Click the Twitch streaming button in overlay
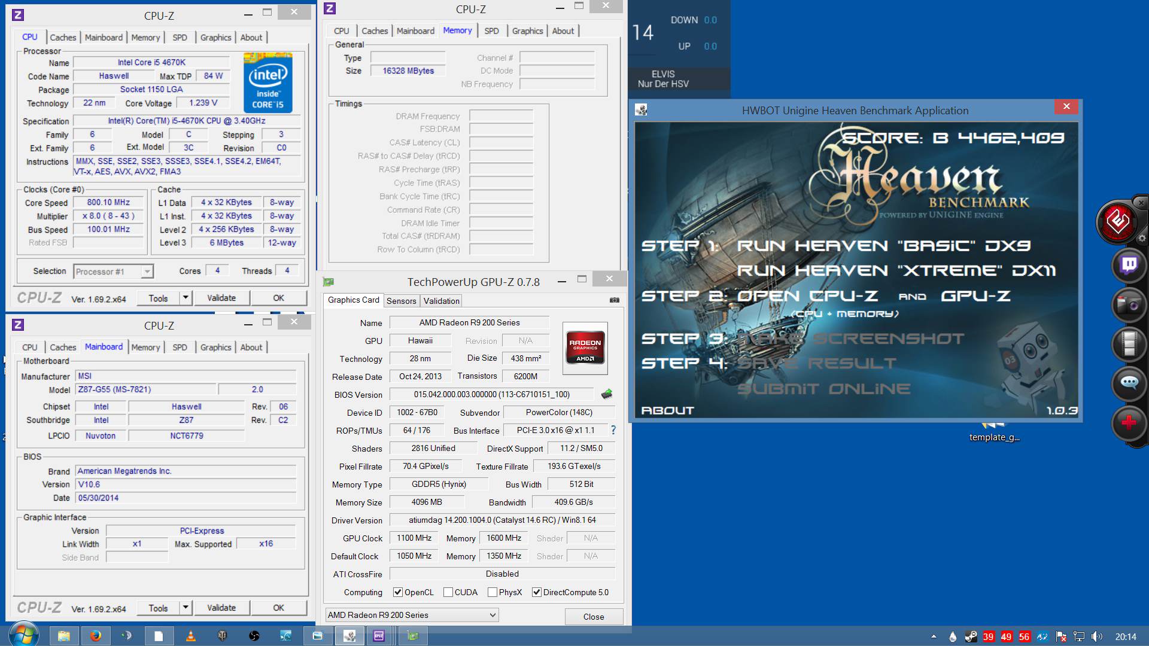The image size is (1149, 646). tap(1129, 264)
